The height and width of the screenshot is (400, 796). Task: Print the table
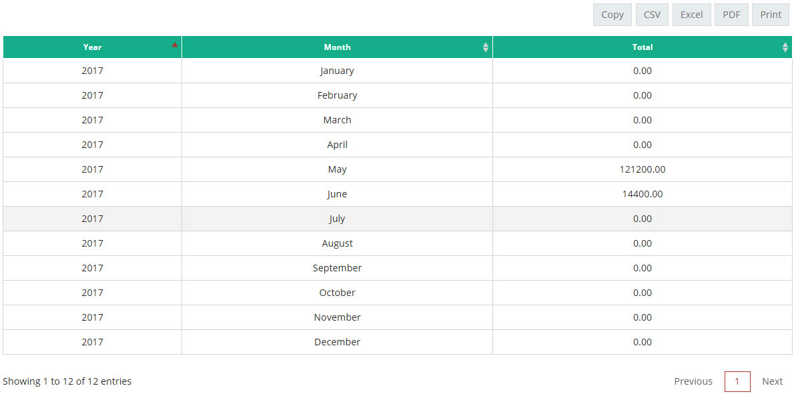coord(771,15)
